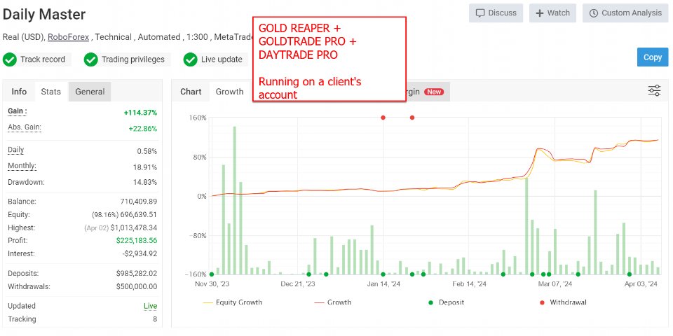Click the Live update badge label
Screen dimensions: 673x336
tap(222, 59)
